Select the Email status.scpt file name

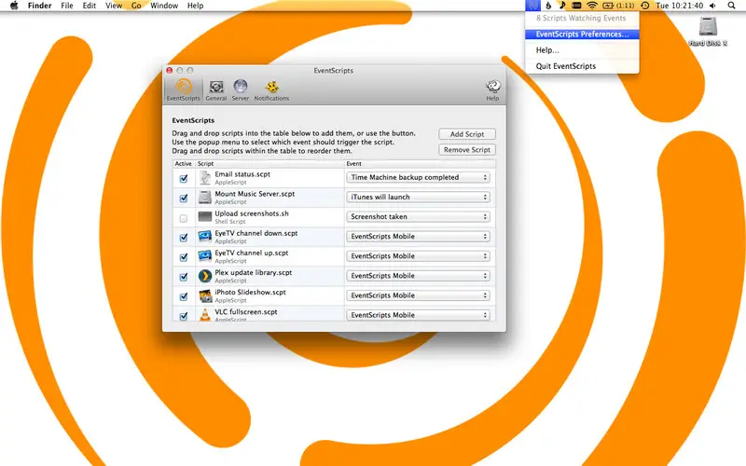(x=242, y=174)
